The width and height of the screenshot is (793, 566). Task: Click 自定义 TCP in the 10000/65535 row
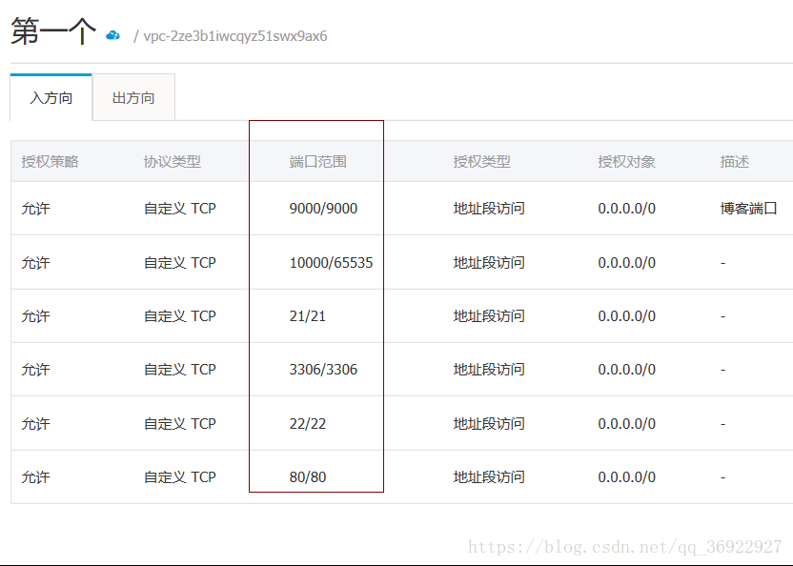coord(180,263)
